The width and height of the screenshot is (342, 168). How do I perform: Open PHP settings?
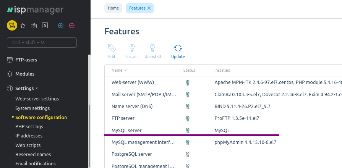click(x=29, y=127)
